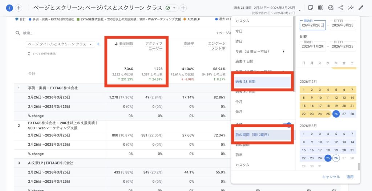Share this report via share icon
Image resolution: width=372 pixels, height=191 pixels.
[x=341, y=8]
